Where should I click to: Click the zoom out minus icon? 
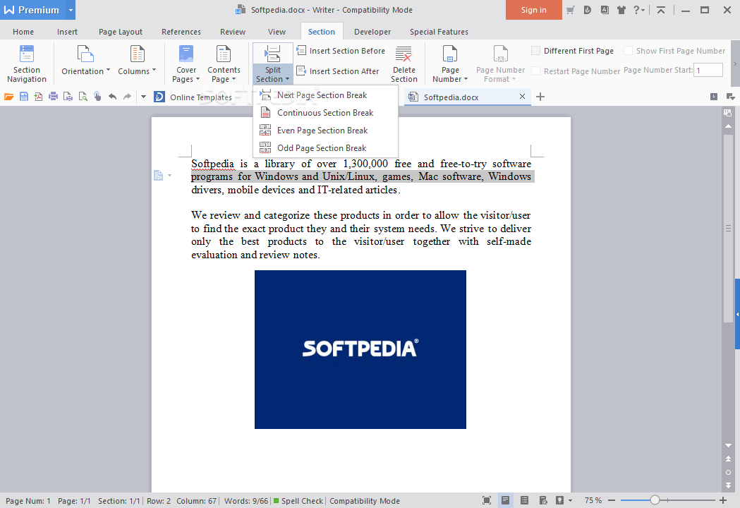[612, 500]
